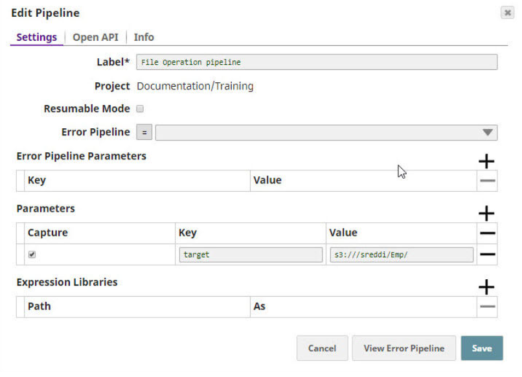Viewport: 522px width, 377px height.
Task: Enable the Resumable Mode checkbox
Action: click(x=140, y=109)
